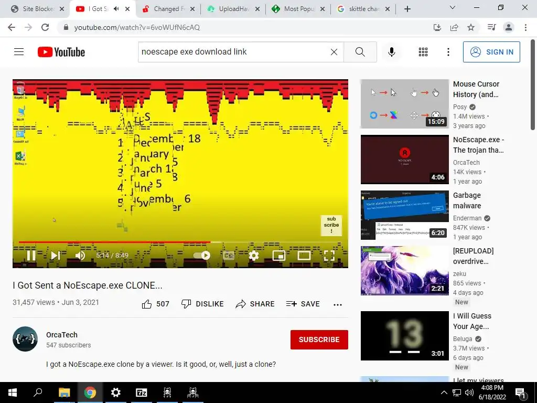Open NoEscape.exe trojan video thumbnail

pos(404,160)
